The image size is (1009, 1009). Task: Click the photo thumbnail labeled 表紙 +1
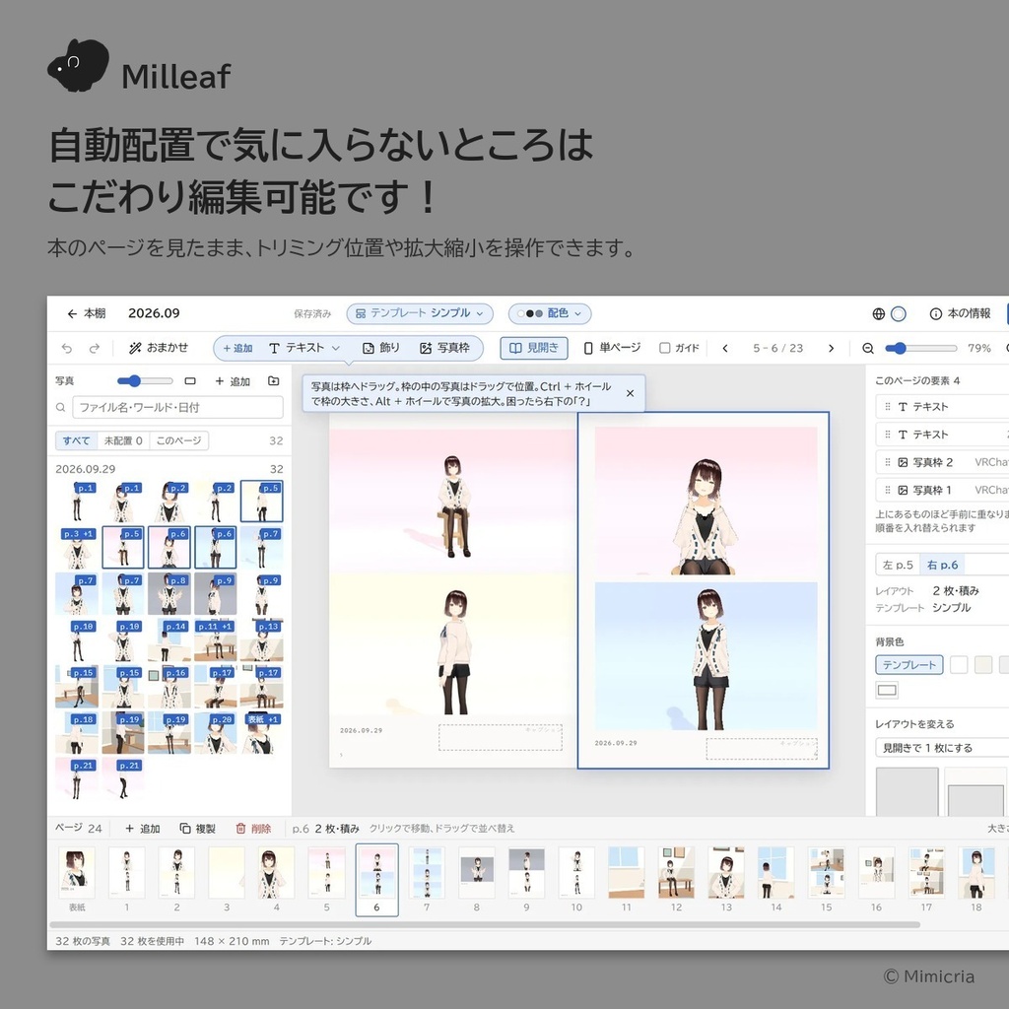point(261,733)
